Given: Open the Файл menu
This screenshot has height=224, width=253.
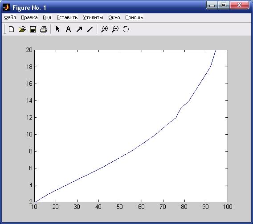Looking at the screenshot, I should (10, 17).
